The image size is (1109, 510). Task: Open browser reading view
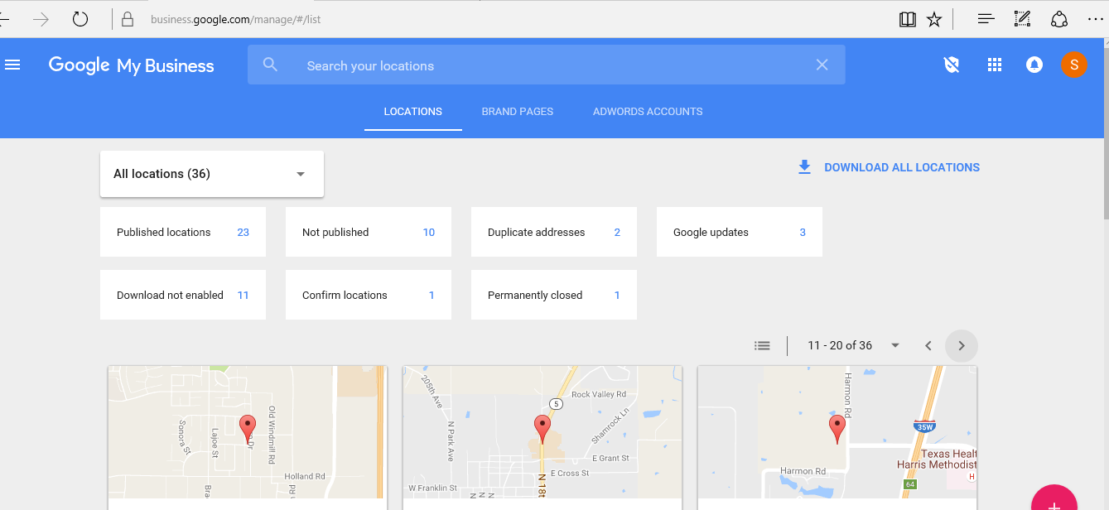(x=908, y=19)
